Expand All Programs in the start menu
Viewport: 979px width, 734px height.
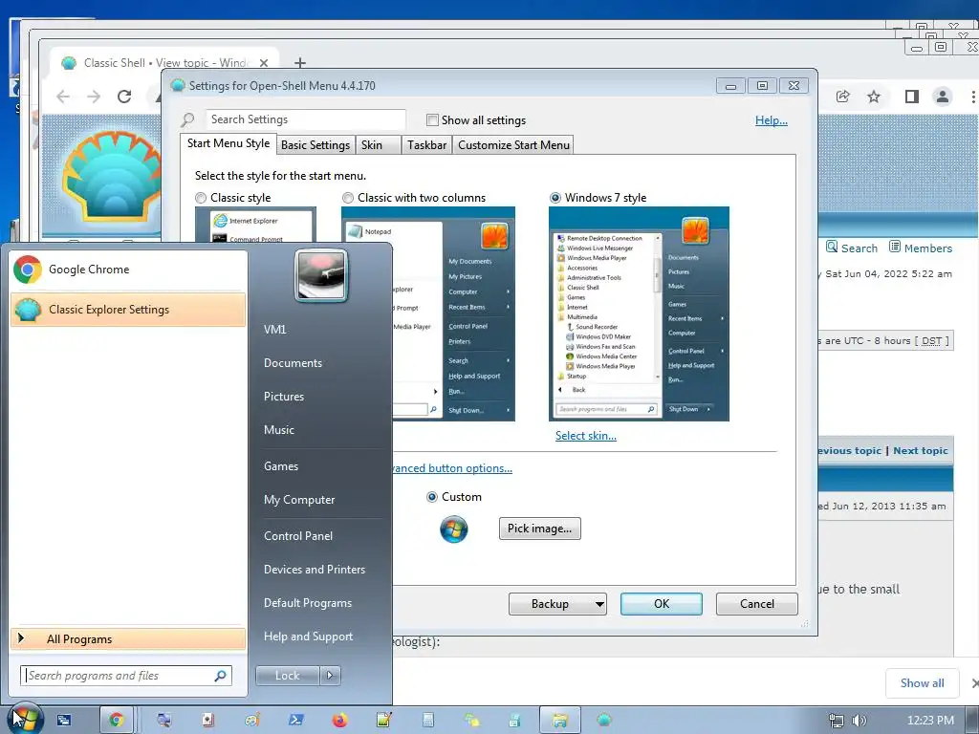coord(128,639)
